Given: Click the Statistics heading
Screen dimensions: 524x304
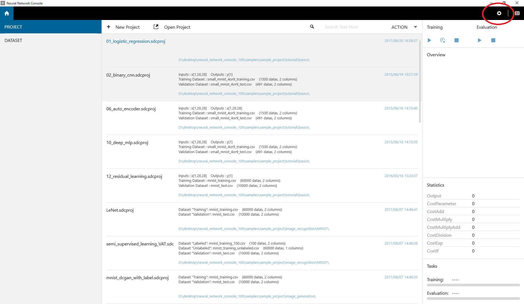Looking at the screenshot, I should pyautogui.click(x=435, y=185).
